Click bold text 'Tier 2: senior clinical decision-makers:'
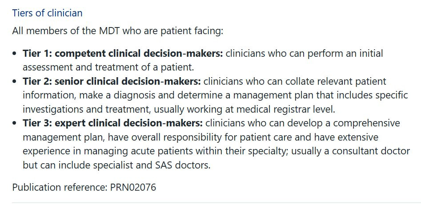 tap(112, 81)
